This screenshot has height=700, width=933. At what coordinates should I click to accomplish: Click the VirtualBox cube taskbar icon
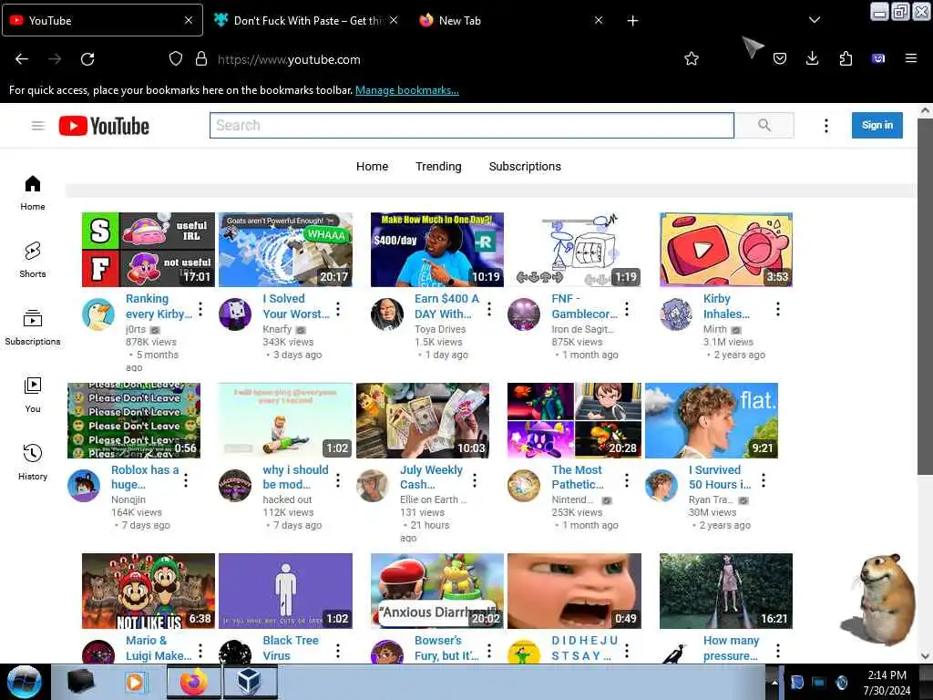tap(249, 682)
